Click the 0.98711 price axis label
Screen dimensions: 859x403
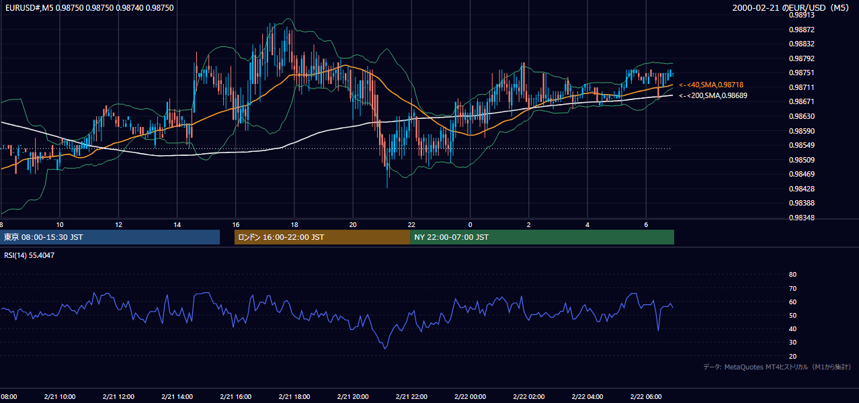(x=801, y=87)
